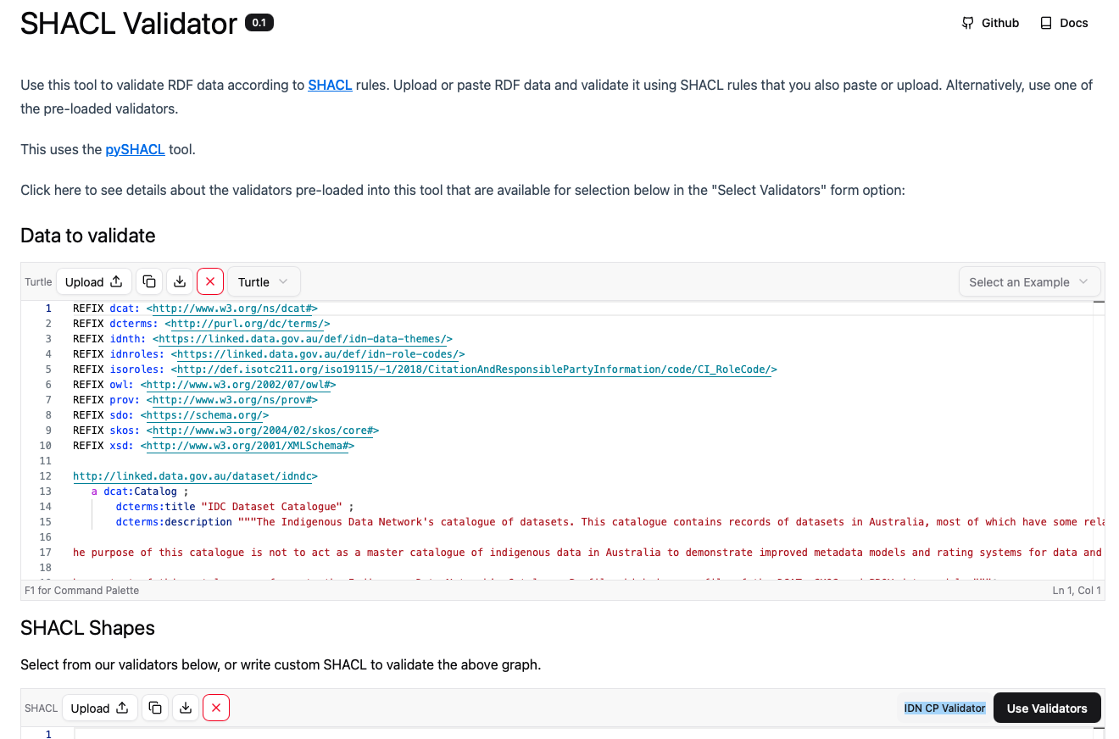Click the owl prefix URL on line 6
This screenshot has width=1119, height=739.
tap(237, 385)
